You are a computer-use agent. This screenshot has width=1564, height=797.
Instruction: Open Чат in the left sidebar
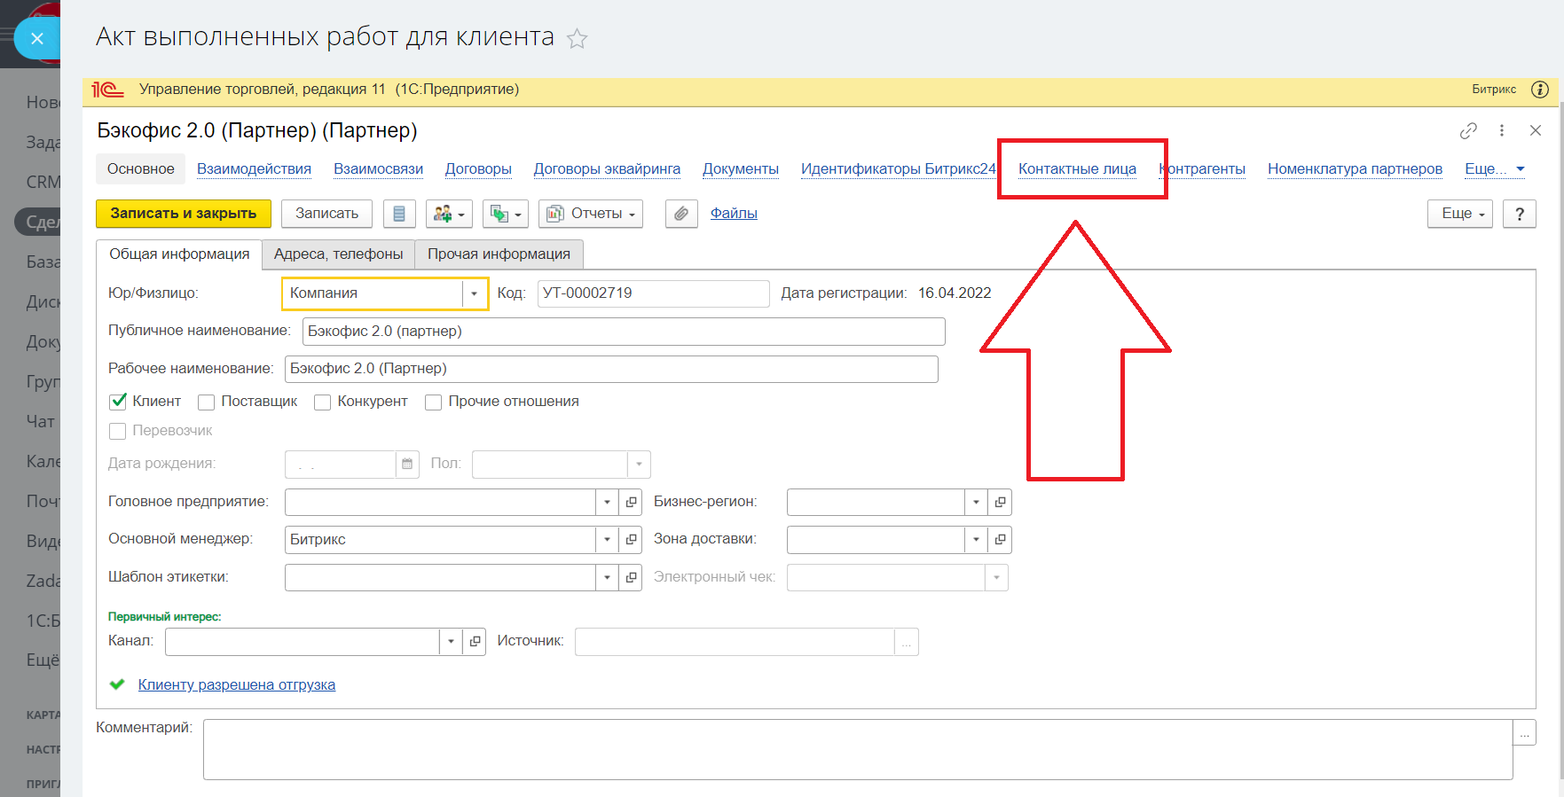(x=40, y=422)
